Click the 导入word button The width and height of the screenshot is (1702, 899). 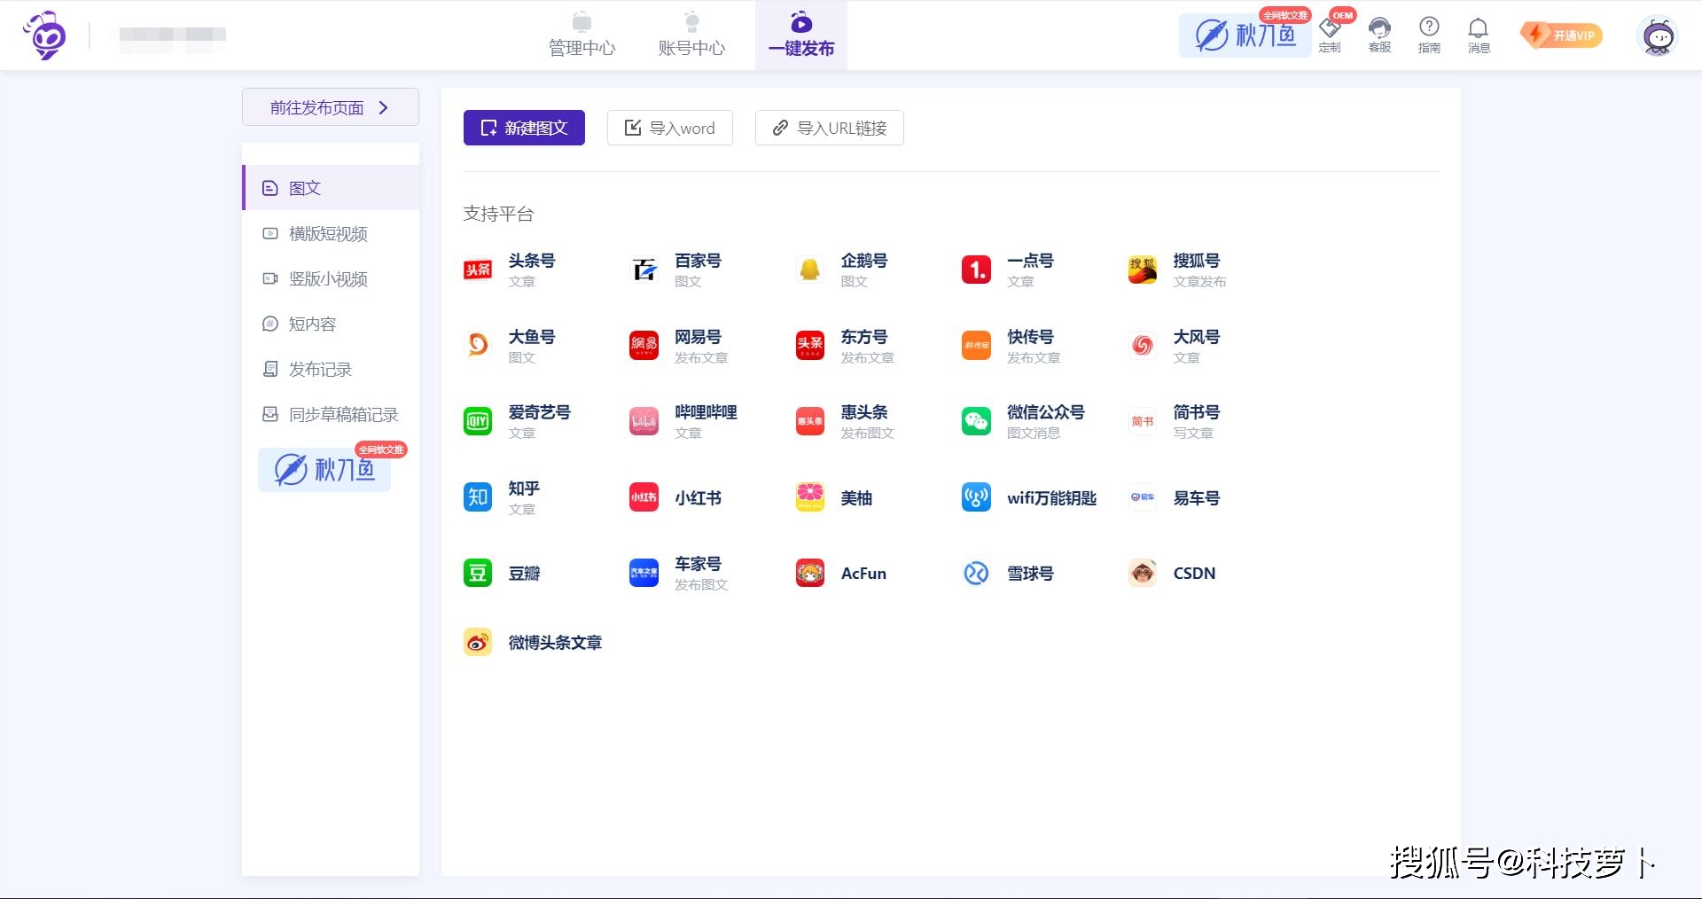coord(669,128)
